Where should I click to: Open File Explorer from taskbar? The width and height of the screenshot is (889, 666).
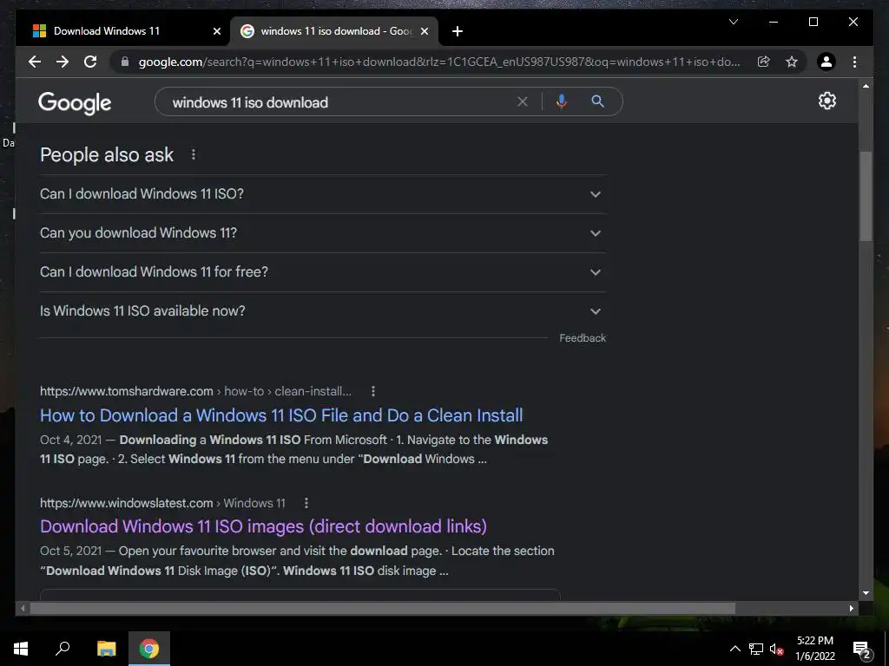[107, 649]
